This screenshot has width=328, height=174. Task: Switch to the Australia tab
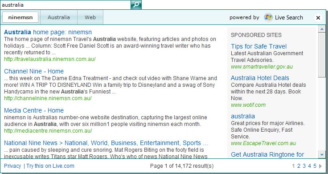(x=59, y=17)
